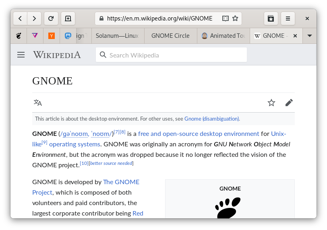Open the Wikipedia main menu

21,55
